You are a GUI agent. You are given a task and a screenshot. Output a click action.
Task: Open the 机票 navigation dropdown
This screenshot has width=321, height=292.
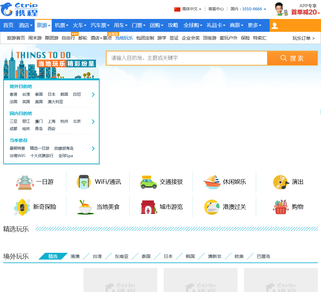click(x=61, y=25)
